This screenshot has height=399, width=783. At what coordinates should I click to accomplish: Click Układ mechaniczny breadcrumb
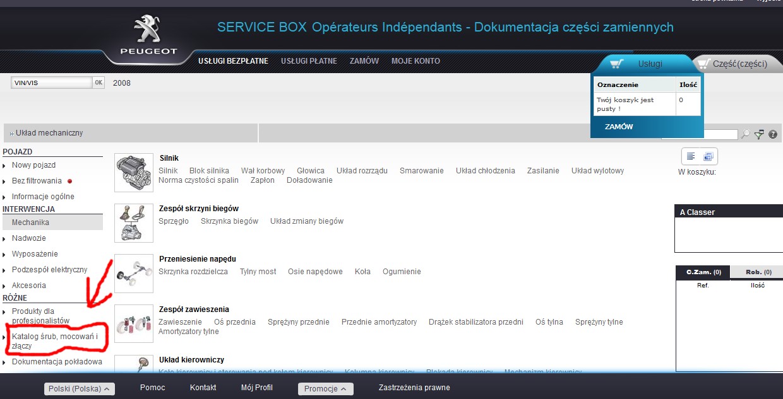pyautogui.click(x=49, y=133)
